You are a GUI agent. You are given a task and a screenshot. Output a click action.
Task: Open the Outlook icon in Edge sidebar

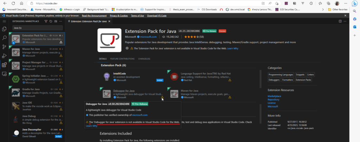pyautogui.click(x=355, y=27)
